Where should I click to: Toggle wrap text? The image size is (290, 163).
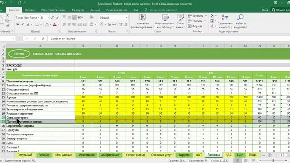click(92, 17)
